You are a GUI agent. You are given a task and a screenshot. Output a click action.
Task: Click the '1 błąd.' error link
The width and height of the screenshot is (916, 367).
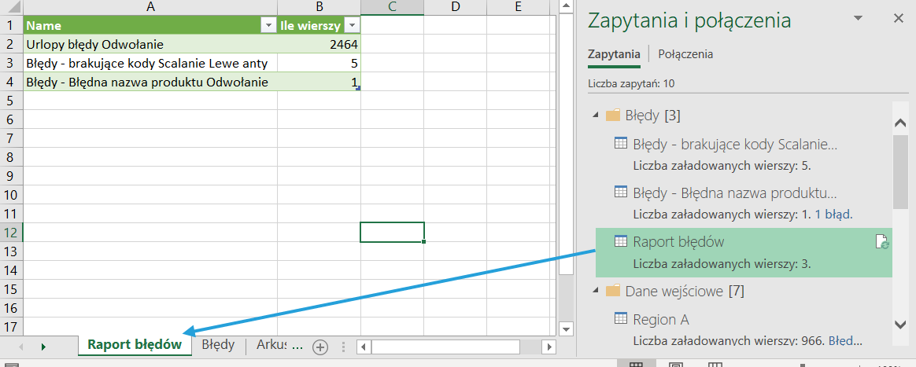(833, 214)
